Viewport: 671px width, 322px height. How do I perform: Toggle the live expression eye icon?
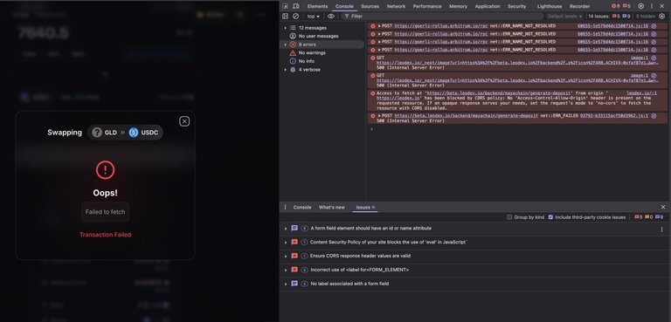(x=331, y=17)
